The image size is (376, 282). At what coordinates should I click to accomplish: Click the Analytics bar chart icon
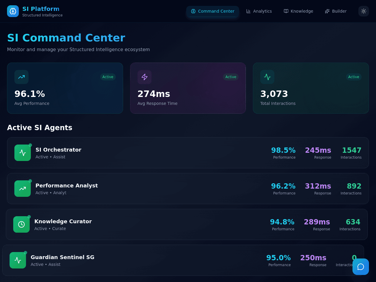coord(249,11)
